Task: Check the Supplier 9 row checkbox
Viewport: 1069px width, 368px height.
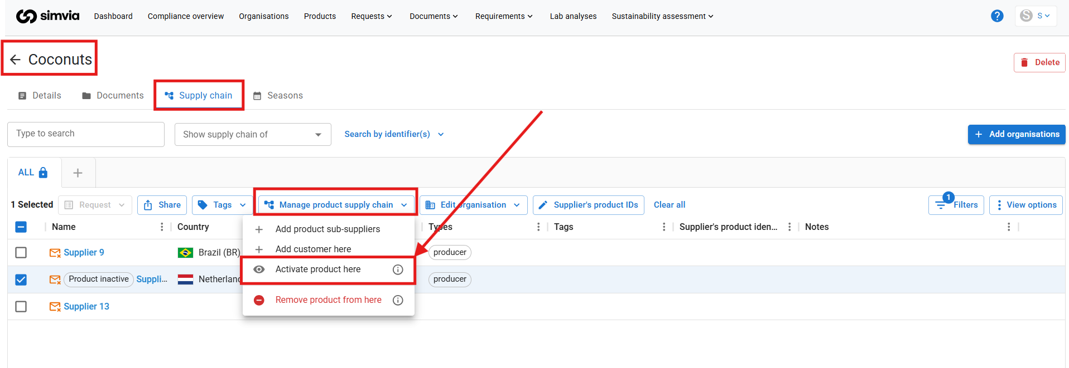Action: (x=21, y=253)
